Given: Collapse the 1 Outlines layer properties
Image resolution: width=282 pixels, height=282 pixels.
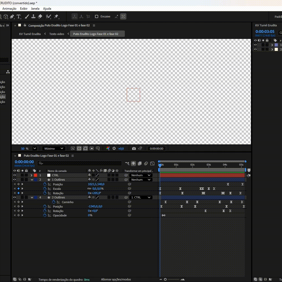Looking at the screenshot, I should click(32, 180).
